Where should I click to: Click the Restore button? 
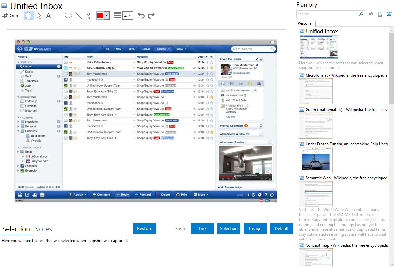point(145,228)
